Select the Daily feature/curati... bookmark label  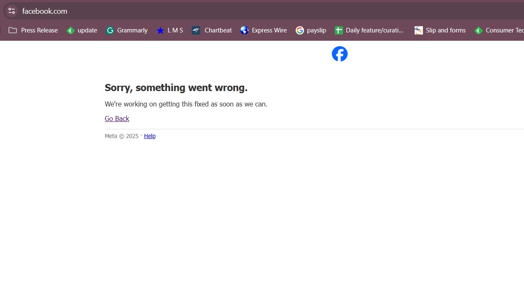376,30
